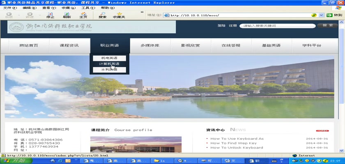Select the 基础英语 nav tab
The width and height of the screenshot is (345, 164).
[x=271, y=46]
